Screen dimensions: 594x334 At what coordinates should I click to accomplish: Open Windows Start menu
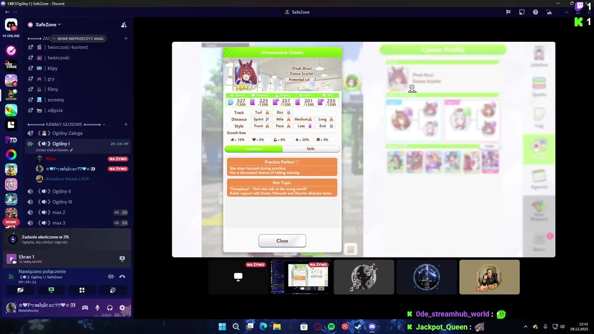(x=222, y=327)
